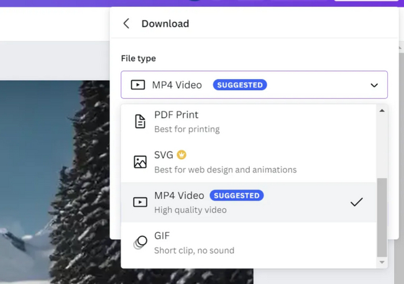The image size is (404, 284).
Task: Pick GIF short clip option
Action: pyautogui.click(x=194, y=242)
